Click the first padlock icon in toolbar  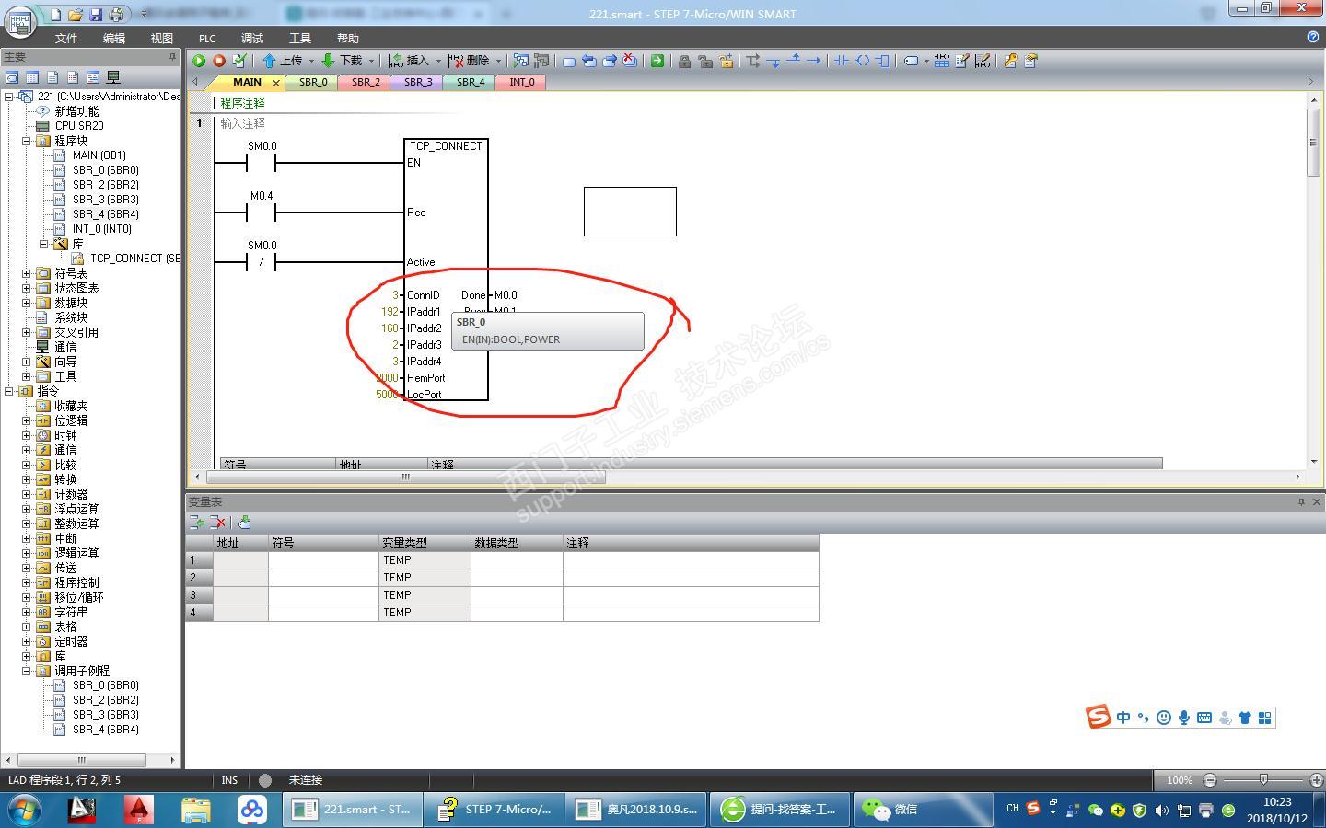tap(684, 61)
